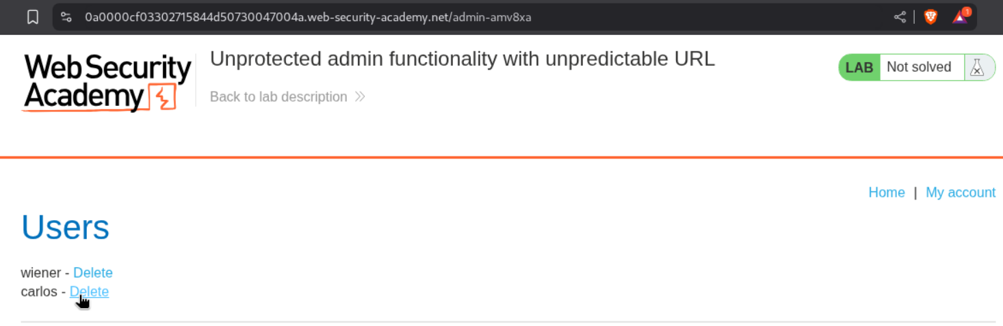Click the bookmark icon in the address bar

(33, 17)
